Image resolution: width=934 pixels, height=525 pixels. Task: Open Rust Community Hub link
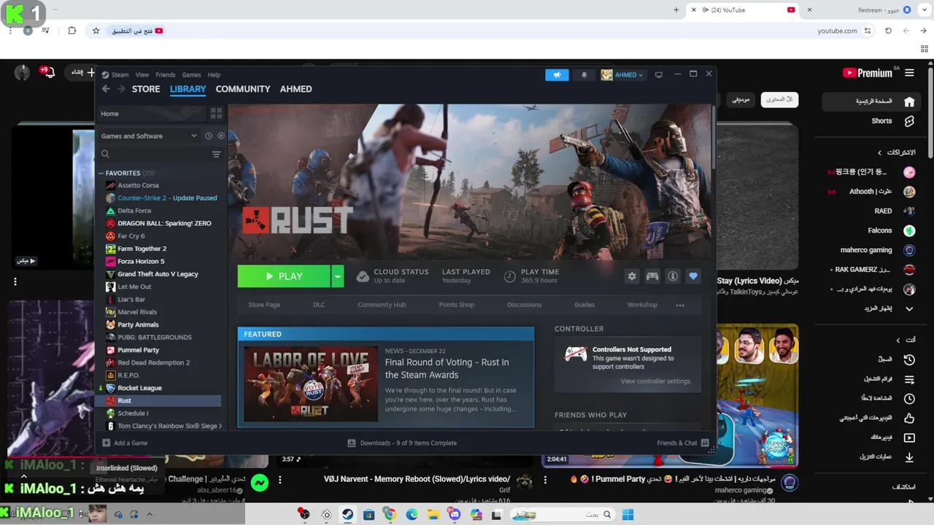point(382,305)
